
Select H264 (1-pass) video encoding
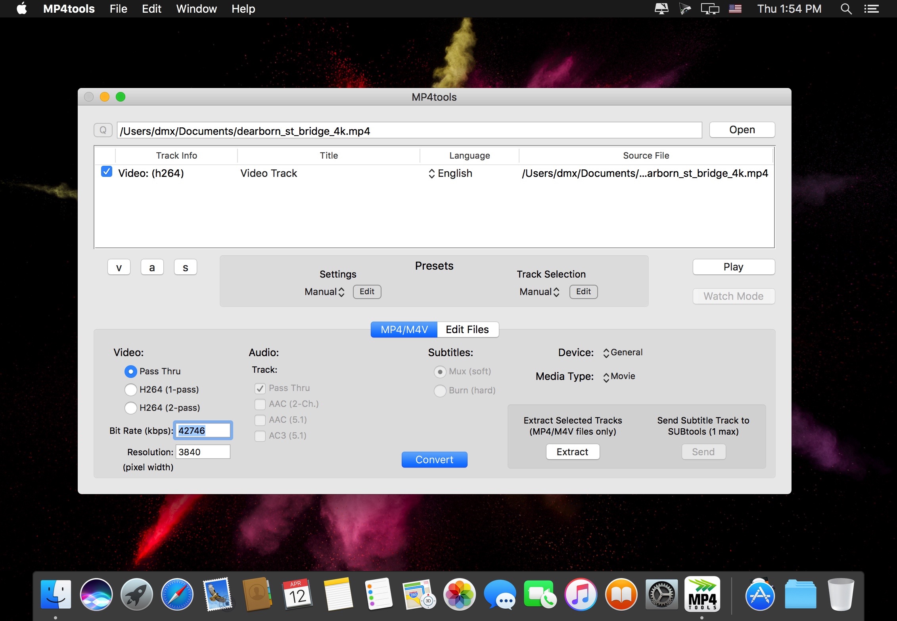[130, 389]
